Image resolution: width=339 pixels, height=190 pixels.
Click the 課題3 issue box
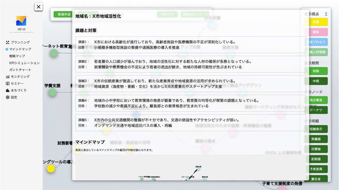point(190,84)
